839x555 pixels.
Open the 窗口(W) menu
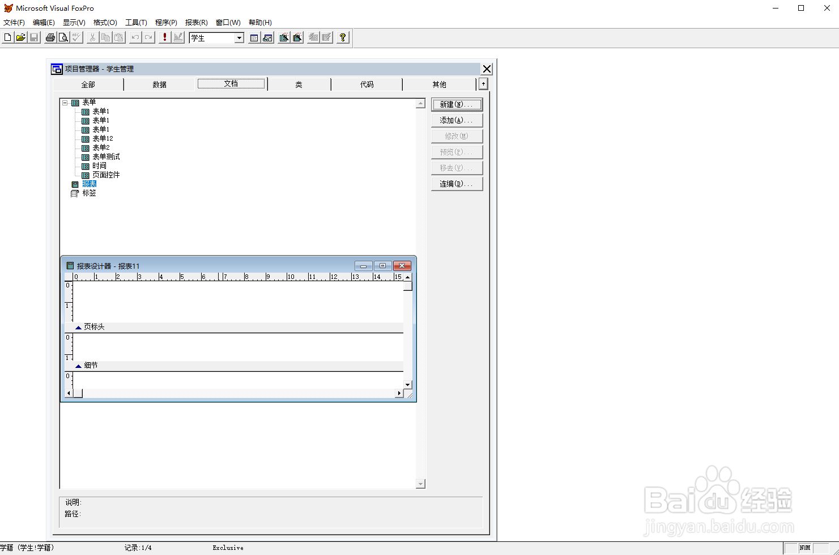(x=228, y=23)
